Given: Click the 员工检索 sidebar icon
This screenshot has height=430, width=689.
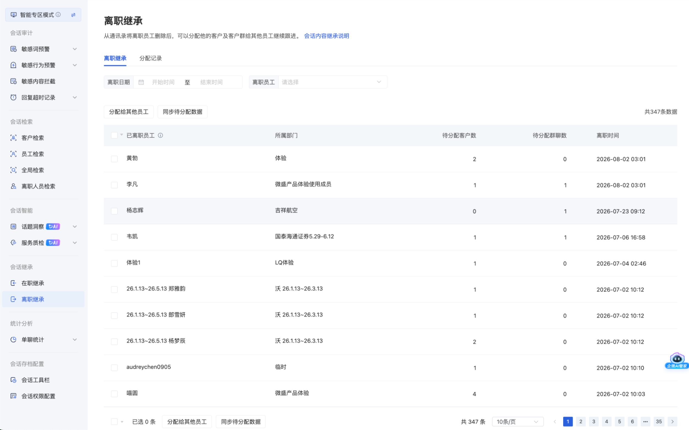Looking at the screenshot, I should point(13,154).
